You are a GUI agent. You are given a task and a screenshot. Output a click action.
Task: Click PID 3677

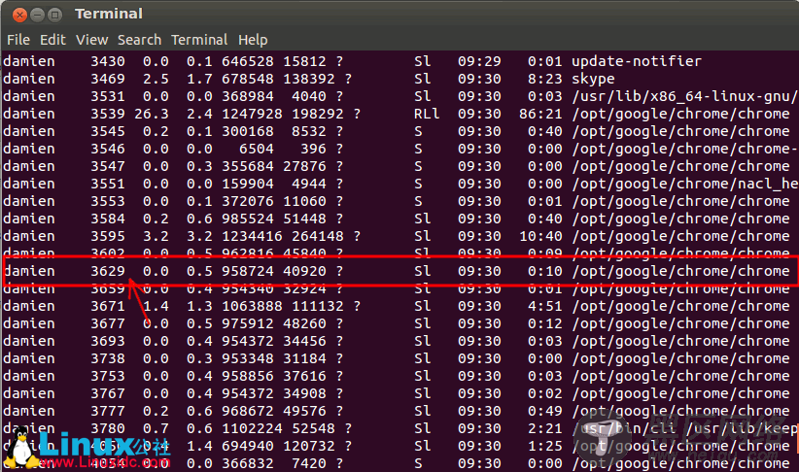pyautogui.click(x=108, y=323)
